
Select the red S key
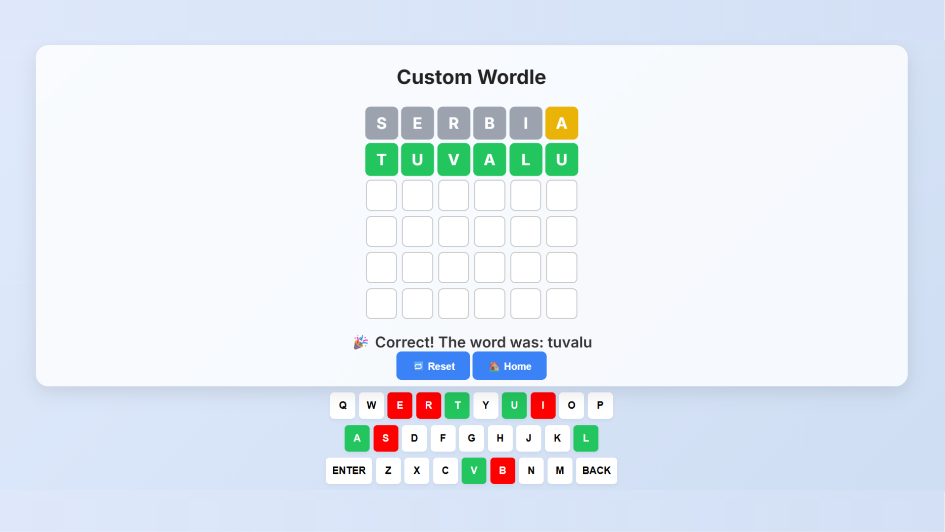[x=386, y=438]
